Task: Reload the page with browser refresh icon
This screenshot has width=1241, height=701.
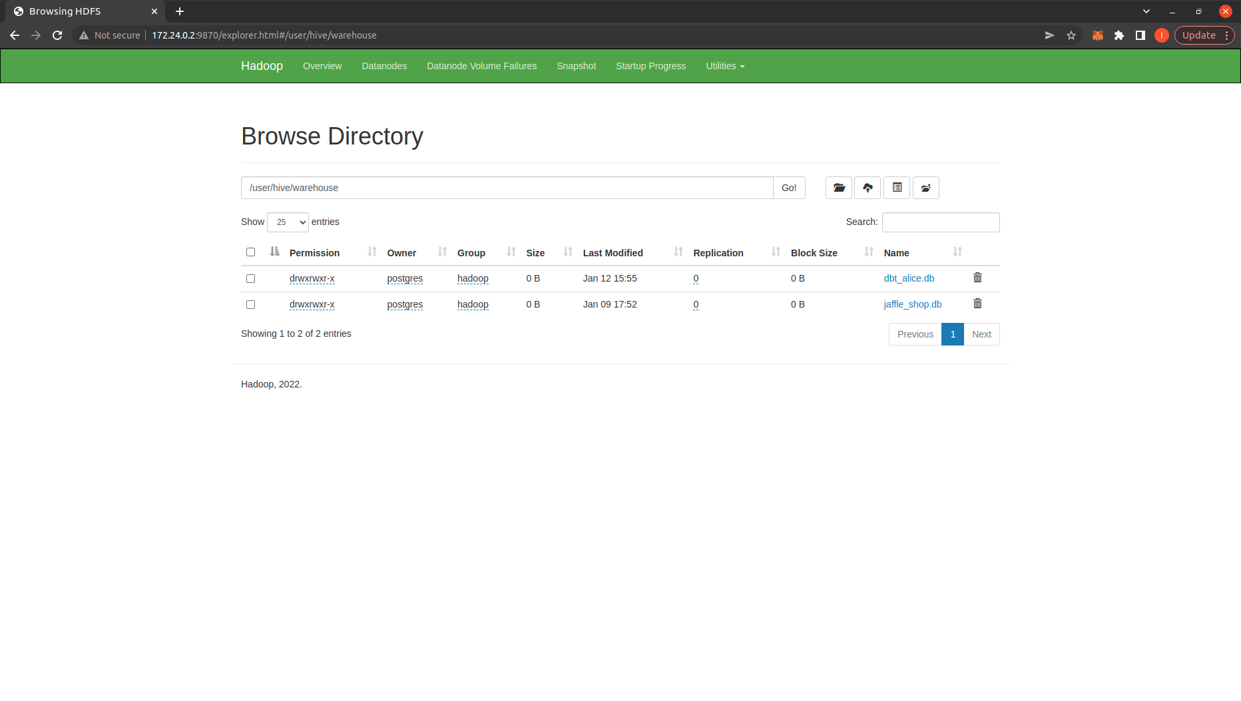Action: pos(57,35)
